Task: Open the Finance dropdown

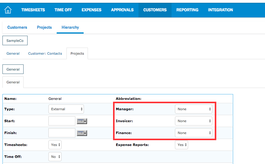Action: tap(194, 133)
